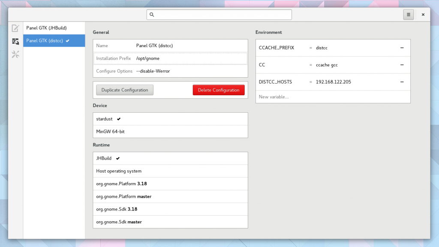The image size is (439, 247).
Task: Open the hamburger menu button
Action: tap(409, 15)
